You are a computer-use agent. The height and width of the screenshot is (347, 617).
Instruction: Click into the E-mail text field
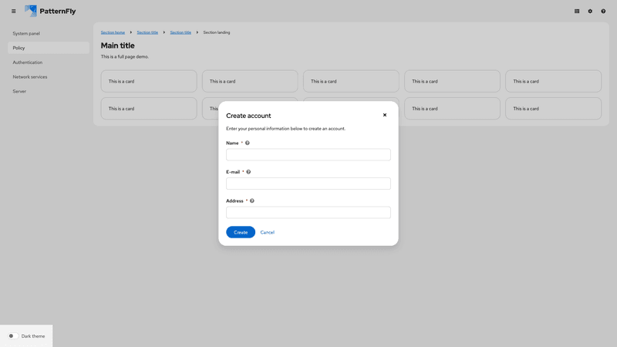click(x=308, y=184)
